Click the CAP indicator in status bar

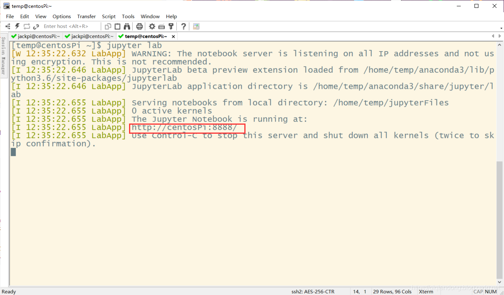pos(478,291)
